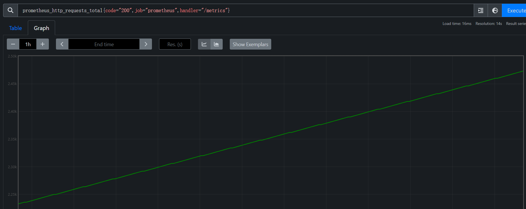The width and height of the screenshot is (526, 209).
Task: Click into the End time field
Action: coord(104,44)
